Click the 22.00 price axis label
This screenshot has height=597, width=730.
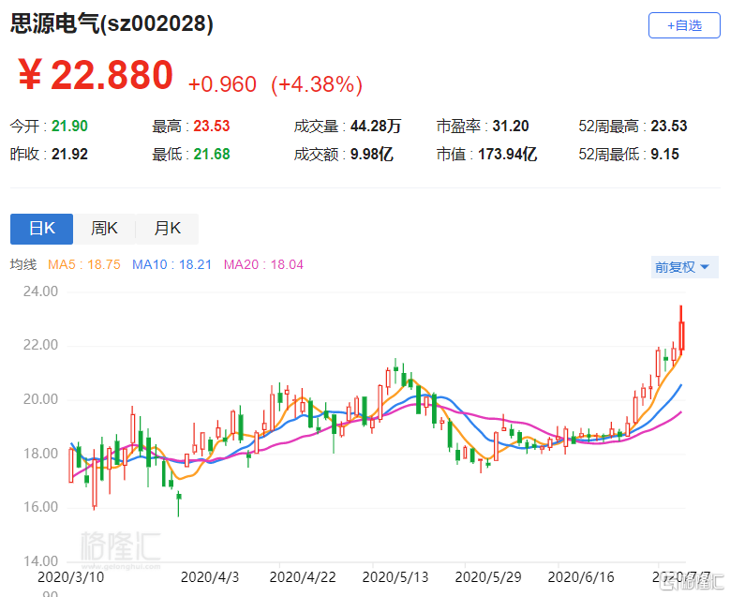coord(40,345)
